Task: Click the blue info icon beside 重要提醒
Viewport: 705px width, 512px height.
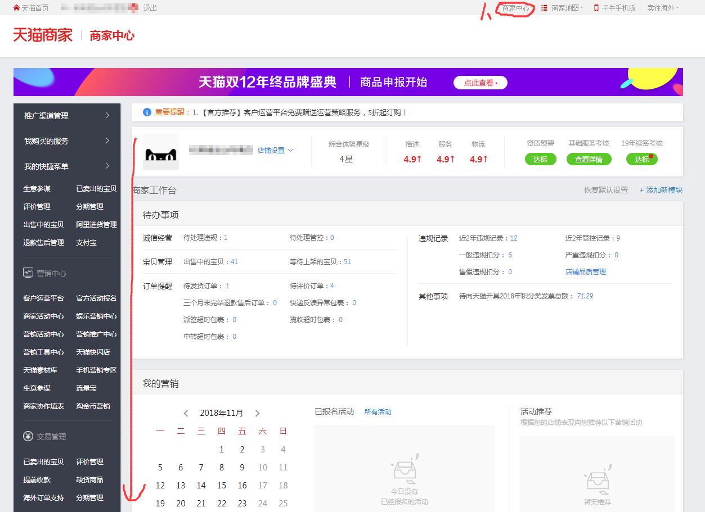Action: coord(148,112)
